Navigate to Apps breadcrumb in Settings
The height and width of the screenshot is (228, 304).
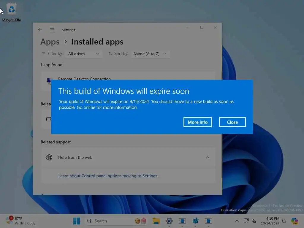[x=50, y=42]
